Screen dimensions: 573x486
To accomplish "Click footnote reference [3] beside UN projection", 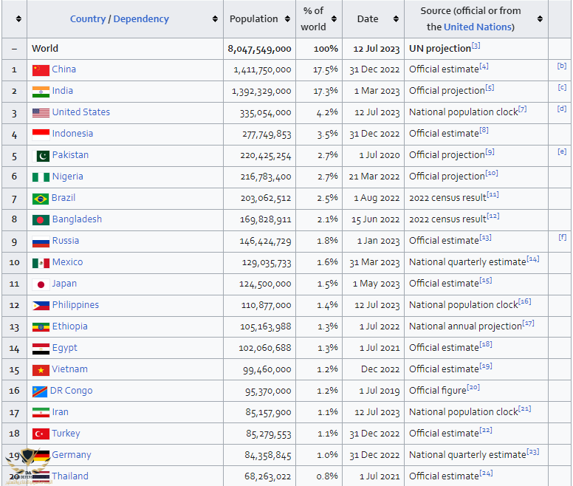I will pyautogui.click(x=476, y=46).
